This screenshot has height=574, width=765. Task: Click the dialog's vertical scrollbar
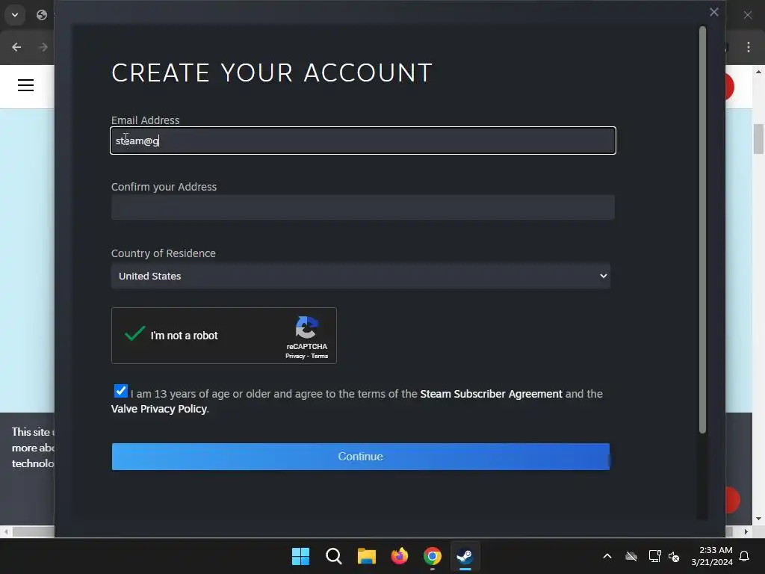tap(702, 229)
